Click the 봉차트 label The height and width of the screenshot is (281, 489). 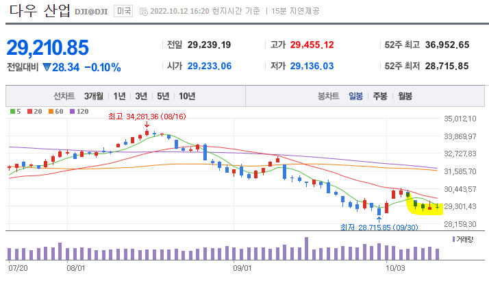point(328,96)
